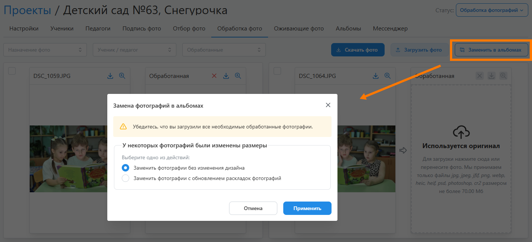Switch to the 'Альбомы' tab
532x242 pixels.
348,29
